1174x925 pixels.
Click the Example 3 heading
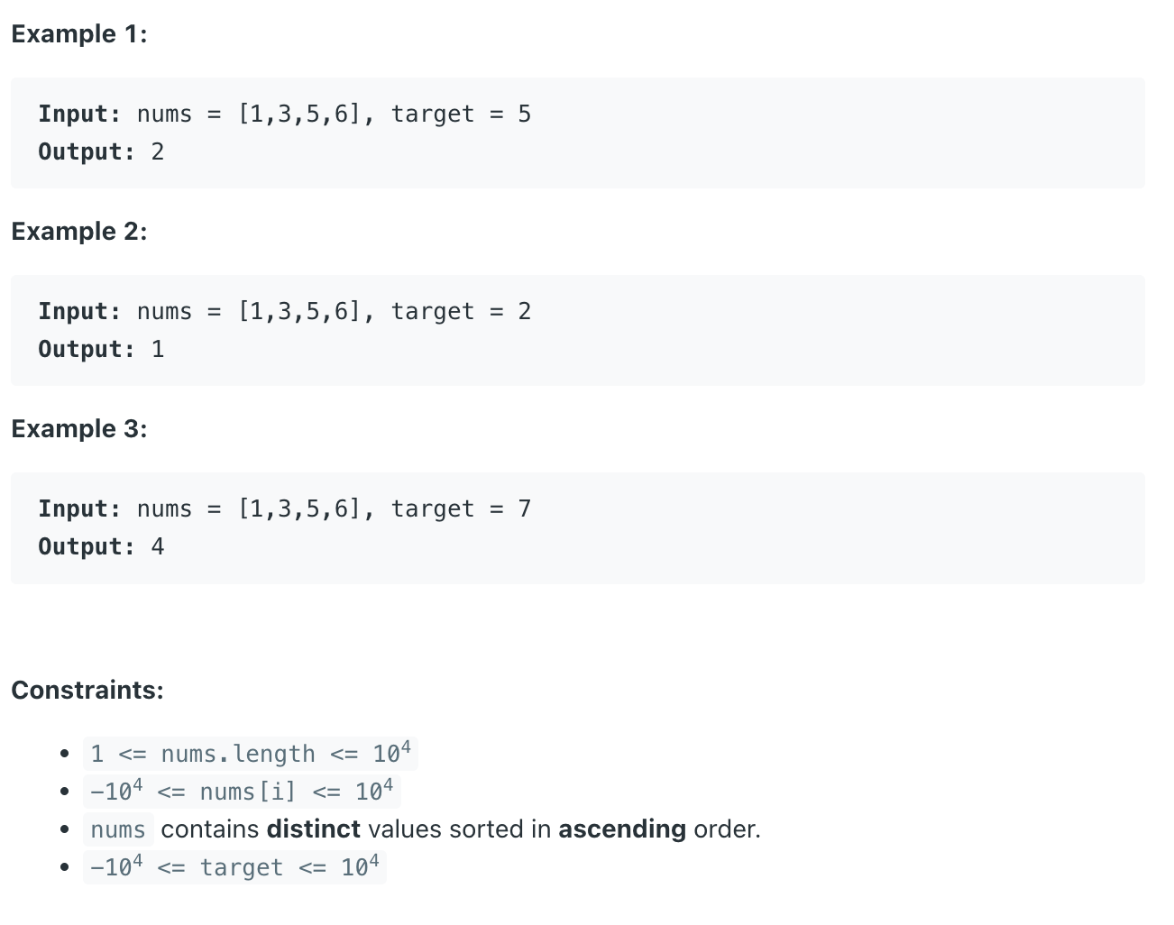point(79,429)
